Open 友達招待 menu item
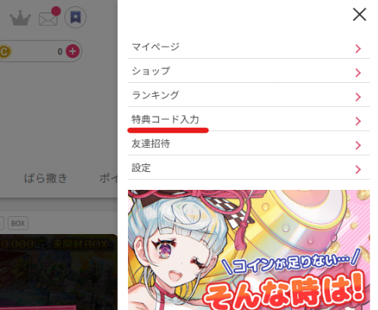The image size is (378, 310). (249, 143)
